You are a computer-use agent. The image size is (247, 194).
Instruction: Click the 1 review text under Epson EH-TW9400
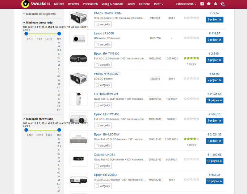pos(191,64)
